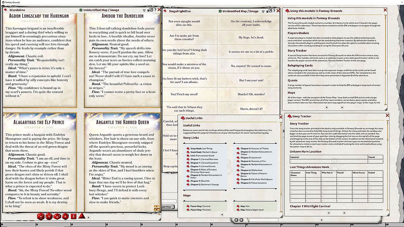The height and width of the screenshot is (227, 404).
Task: Toggle identified status icon on RCardsOne
Action: [81, 10]
